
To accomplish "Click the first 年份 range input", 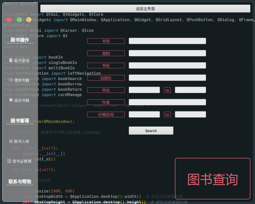I will pyautogui.click(x=144, y=90).
